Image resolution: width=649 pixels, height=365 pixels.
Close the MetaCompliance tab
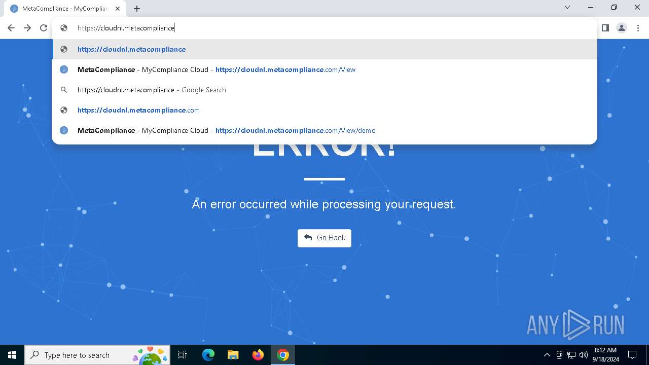click(118, 9)
